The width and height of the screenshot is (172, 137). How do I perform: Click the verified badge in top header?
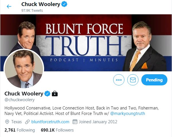tap(64, 4)
